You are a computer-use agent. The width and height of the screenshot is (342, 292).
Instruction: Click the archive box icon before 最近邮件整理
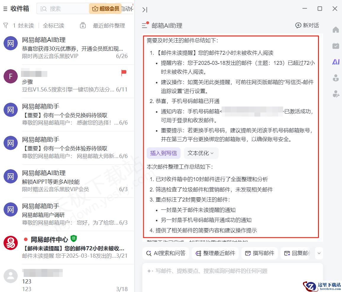[83, 25]
